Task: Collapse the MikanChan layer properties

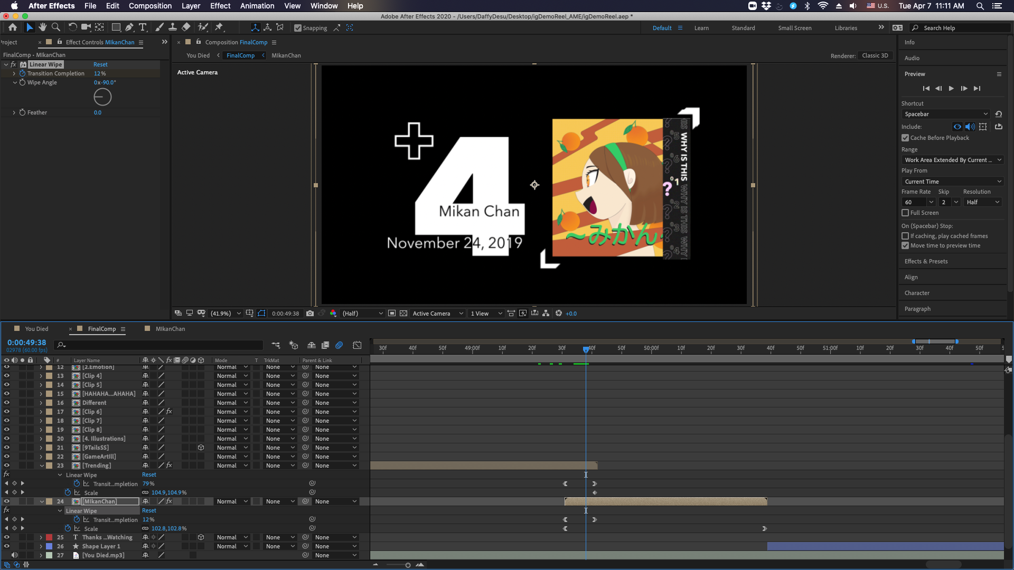Action: [x=42, y=501]
